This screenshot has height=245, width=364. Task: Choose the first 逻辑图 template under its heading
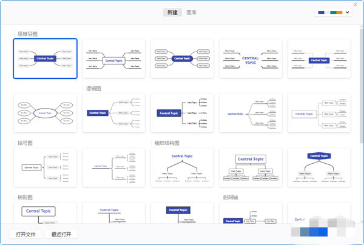click(x=114, y=113)
